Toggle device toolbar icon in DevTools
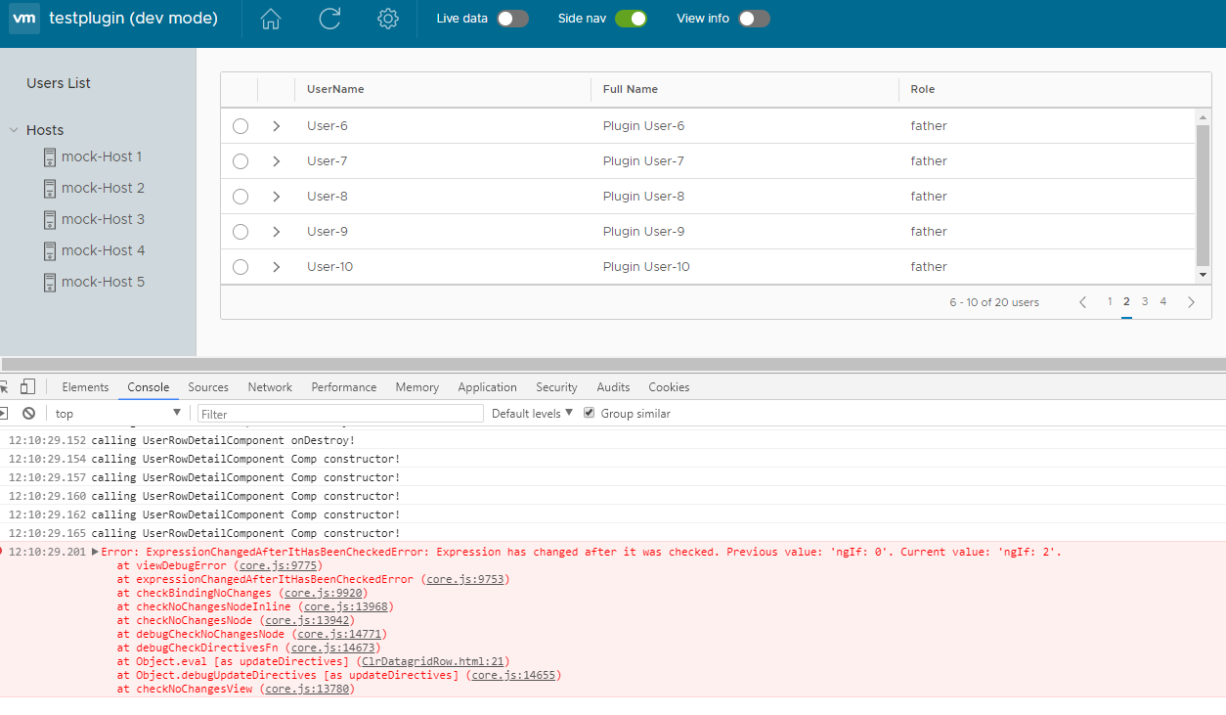1226x715 pixels. [x=28, y=386]
